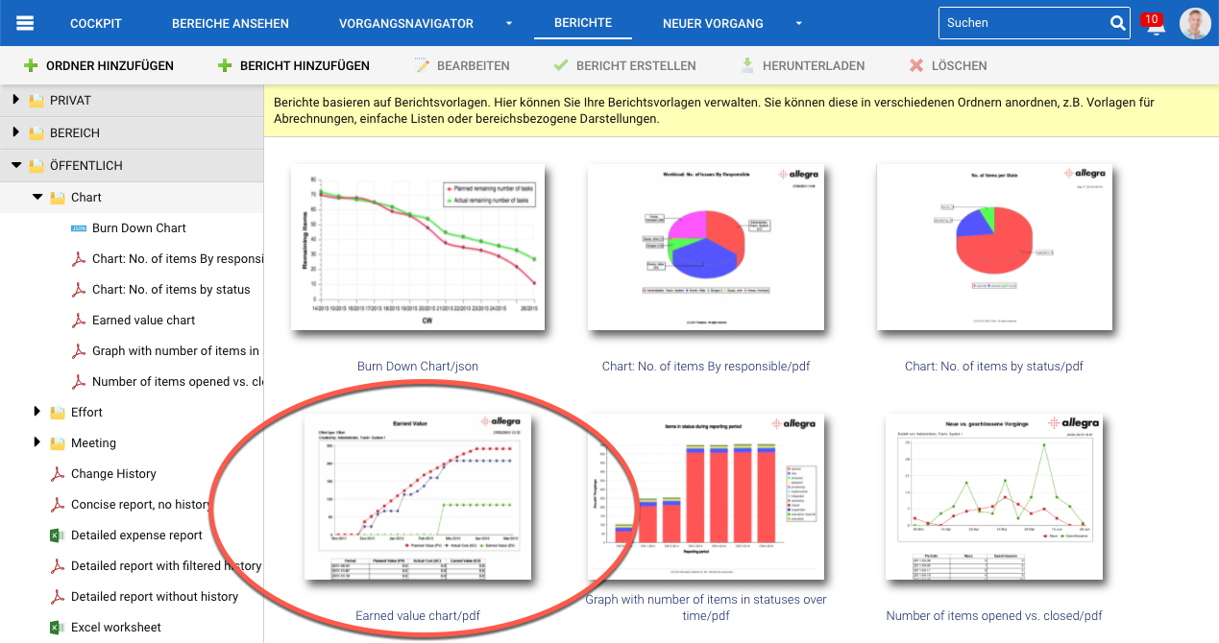Viewport: 1219px width, 643px height.
Task: Open the hamburger main menu
Action: tap(25, 23)
